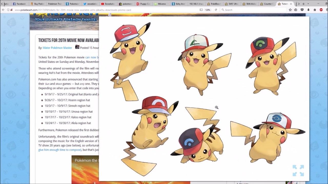Open the downloads arrow icon
The width and height of the screenshot is (328, 184).
pos(308,10)
